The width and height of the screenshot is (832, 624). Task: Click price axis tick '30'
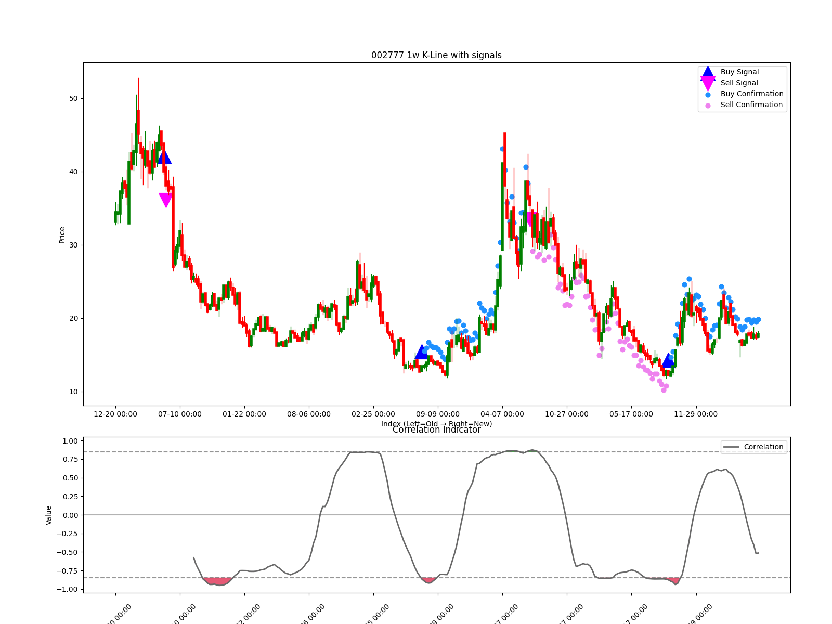coord(73,245)
